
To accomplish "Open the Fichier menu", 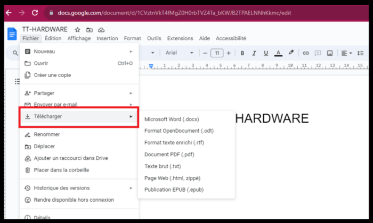I will click(x=31, y=38).
